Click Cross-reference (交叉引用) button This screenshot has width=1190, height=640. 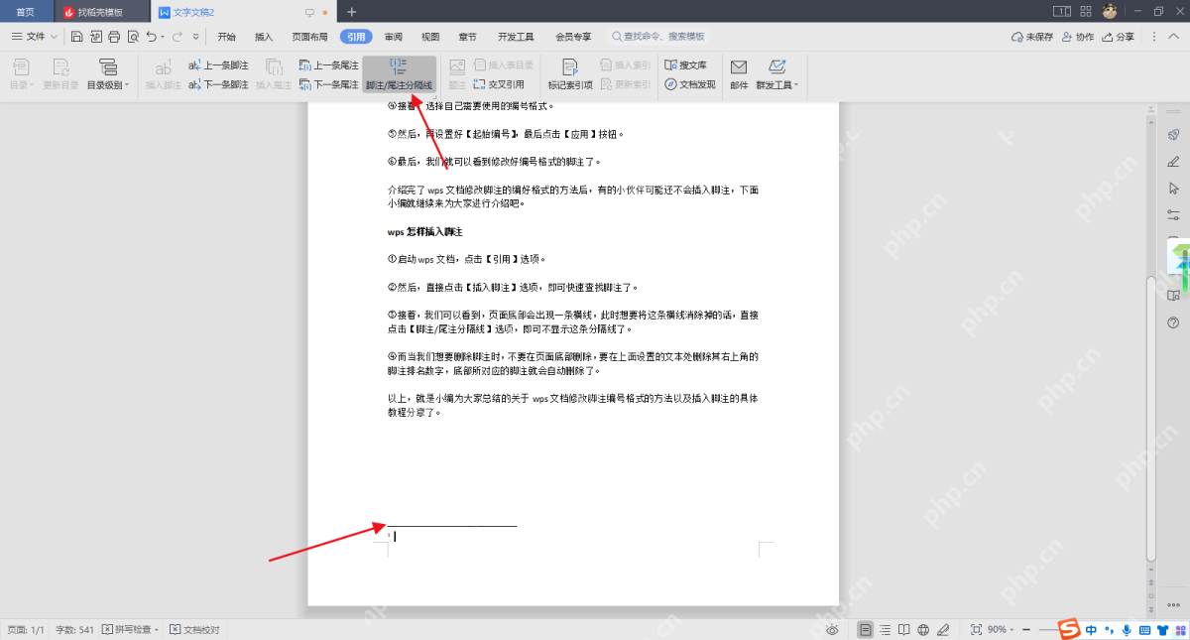pyautogui.click(x=499, y=84)
